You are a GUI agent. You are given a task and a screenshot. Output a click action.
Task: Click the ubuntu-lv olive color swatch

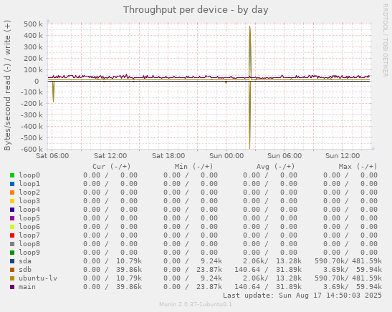coord(12,278)
